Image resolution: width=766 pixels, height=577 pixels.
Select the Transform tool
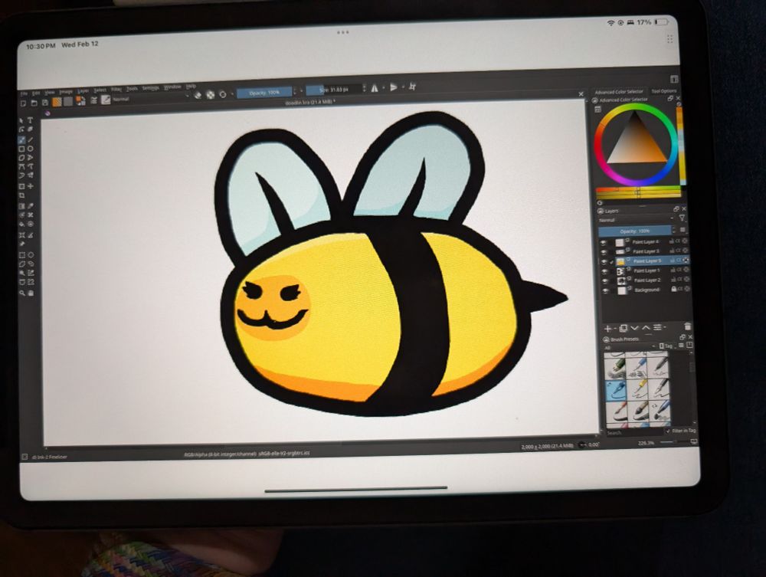pyautogui.click(x=21, y=186)
